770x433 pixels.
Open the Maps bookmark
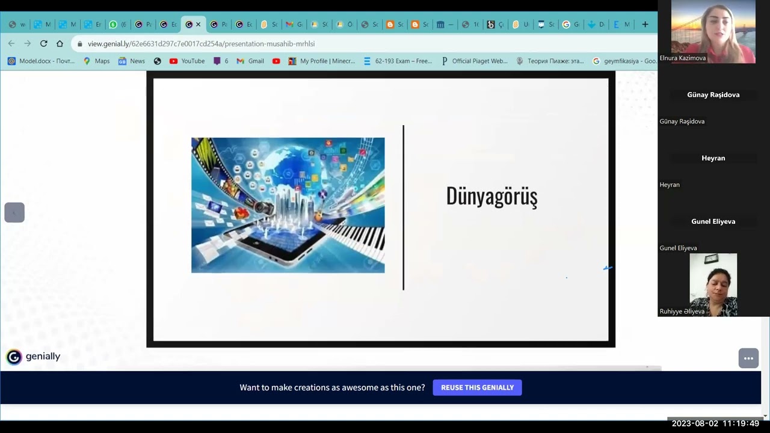96,61
